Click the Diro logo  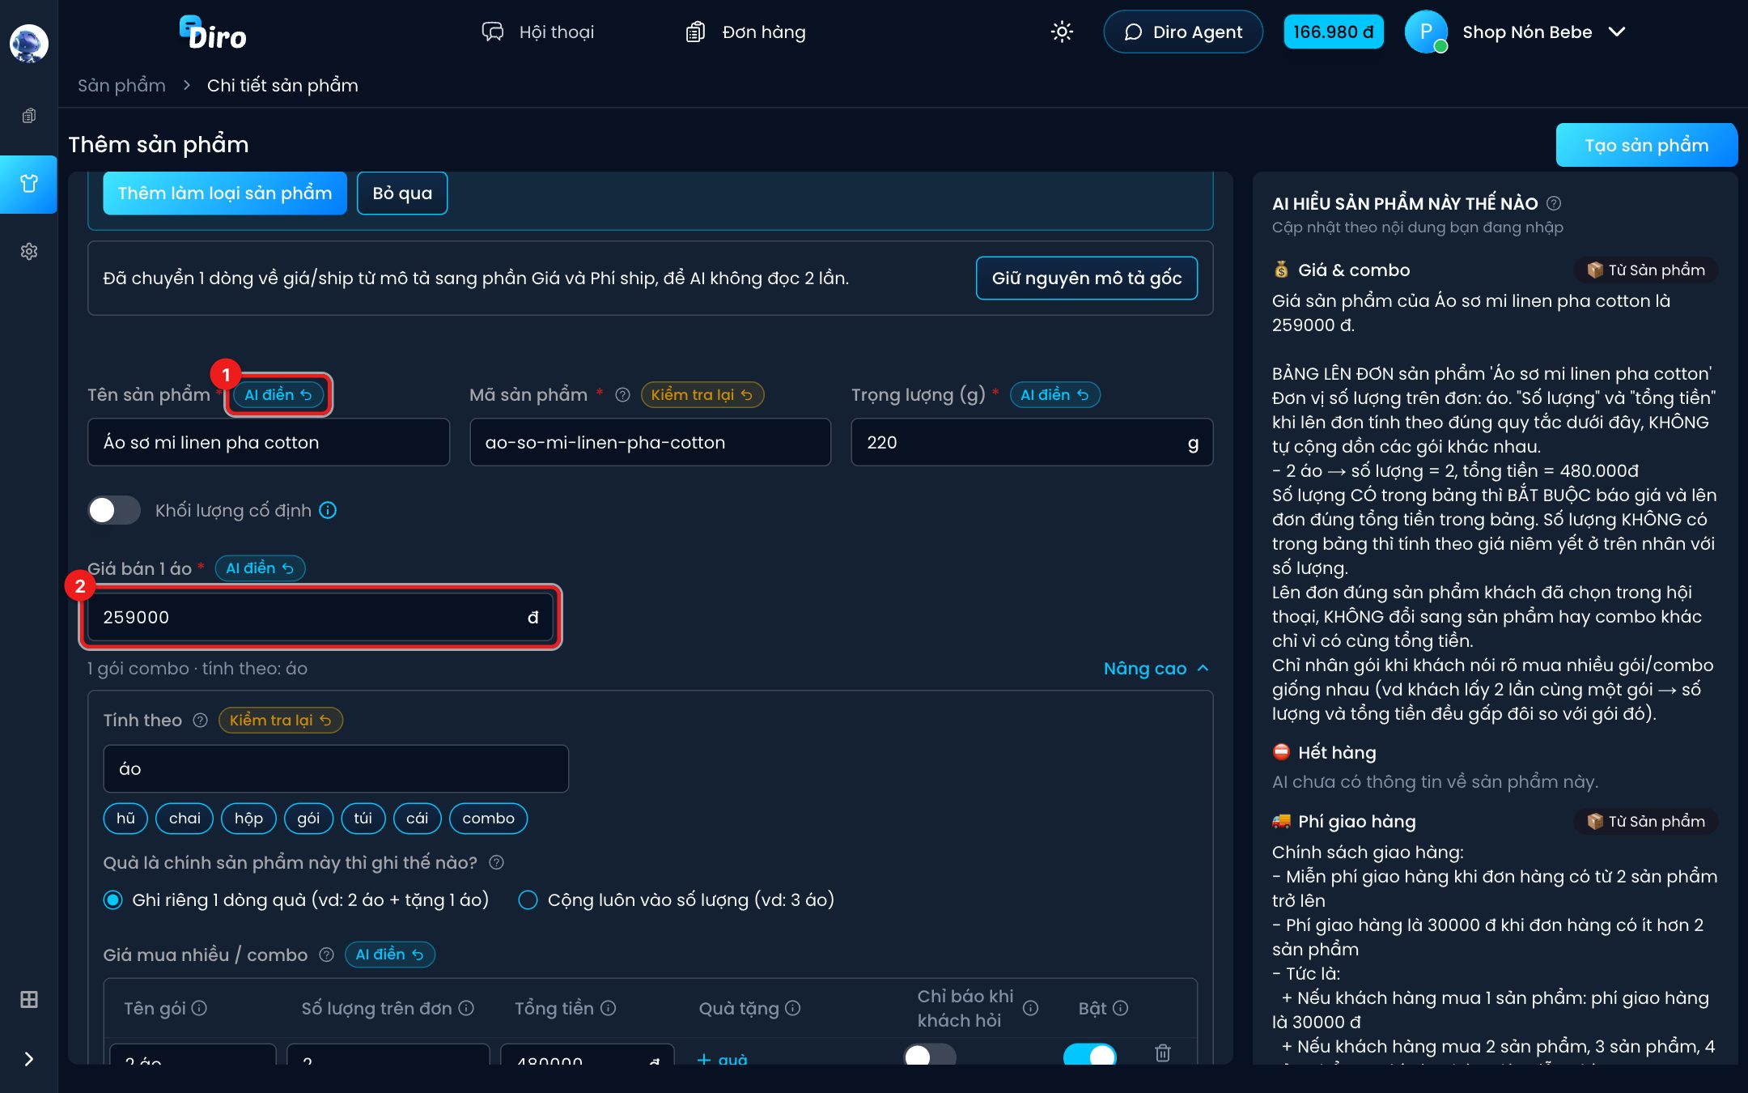pyautogui.click(x=213, y=33)
